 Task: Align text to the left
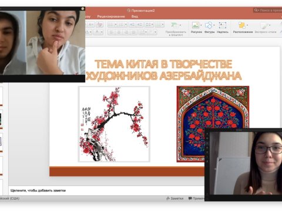[112, 32]
